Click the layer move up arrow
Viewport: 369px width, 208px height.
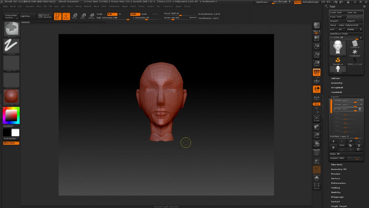[x=334, y=141]
